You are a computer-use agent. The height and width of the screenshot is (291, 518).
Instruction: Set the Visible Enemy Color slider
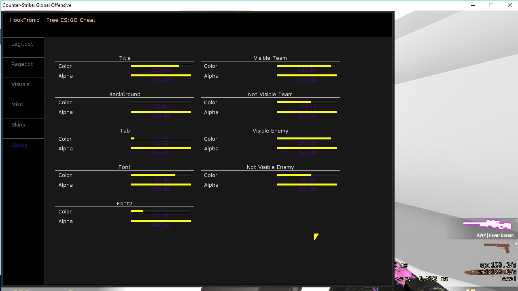307,138
